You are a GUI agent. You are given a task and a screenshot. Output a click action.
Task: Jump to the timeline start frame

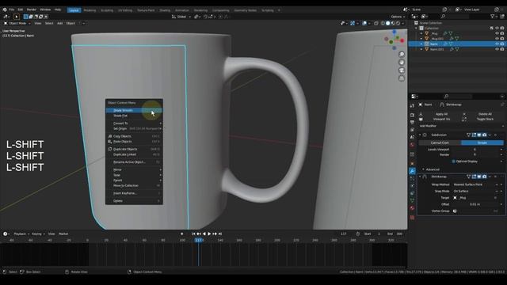tap(193, 234)
